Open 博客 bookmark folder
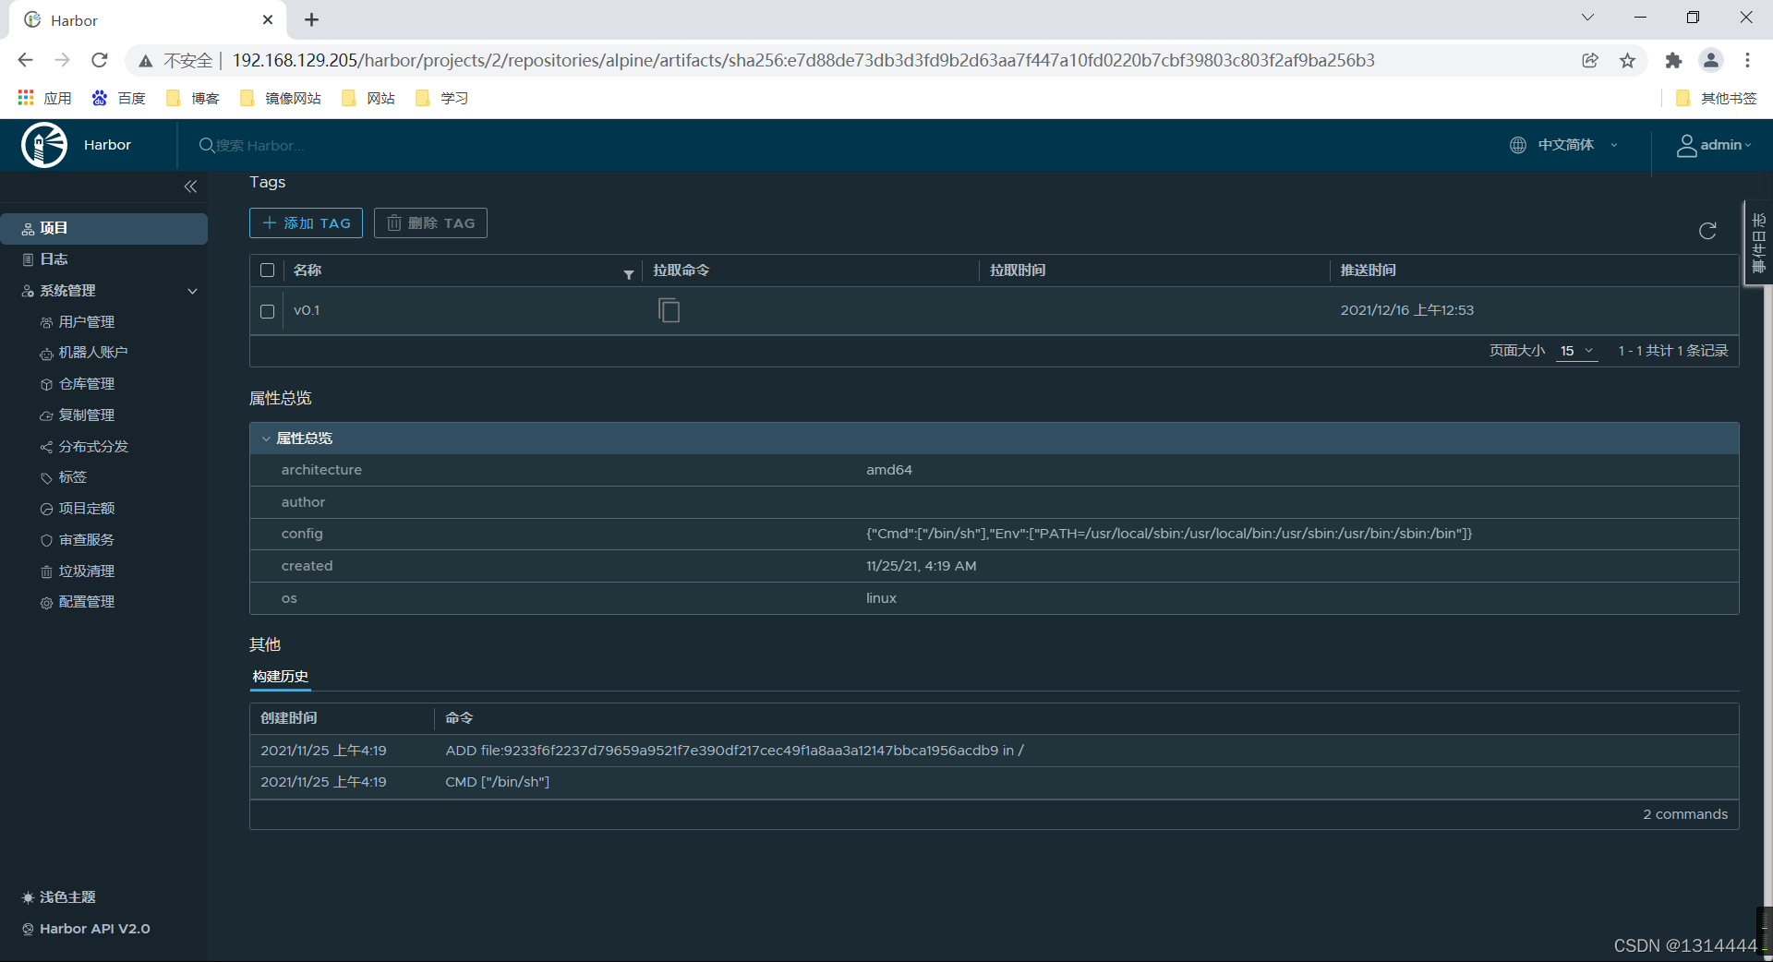 click(x=193, y=98)
